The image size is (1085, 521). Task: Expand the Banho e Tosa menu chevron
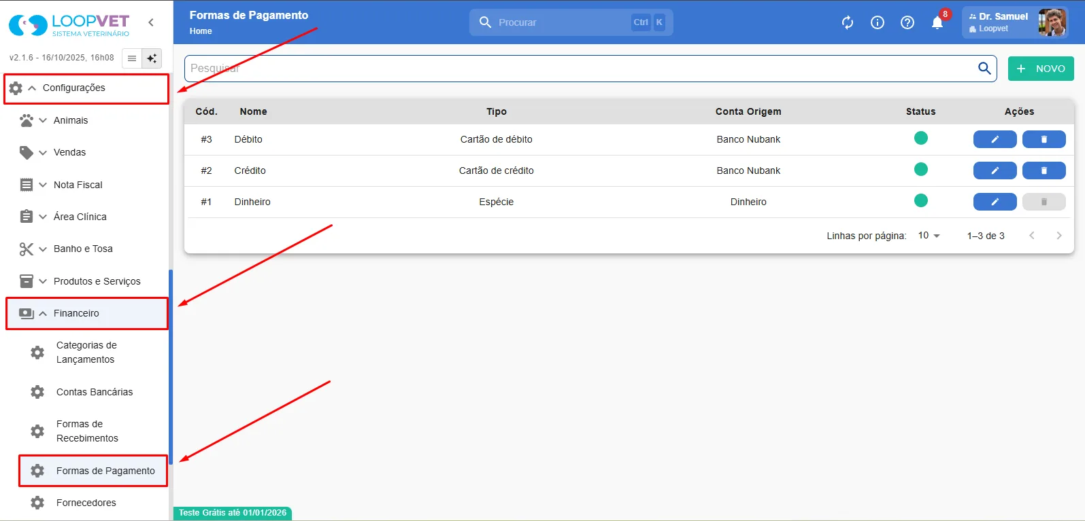point(43,249)
